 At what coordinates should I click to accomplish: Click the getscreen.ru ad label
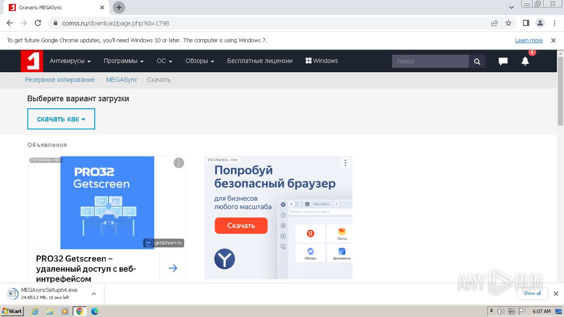coord(163,243)
